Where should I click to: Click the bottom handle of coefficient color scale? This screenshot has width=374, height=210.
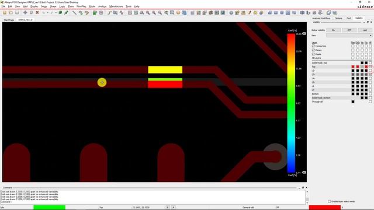coord(304,172)
